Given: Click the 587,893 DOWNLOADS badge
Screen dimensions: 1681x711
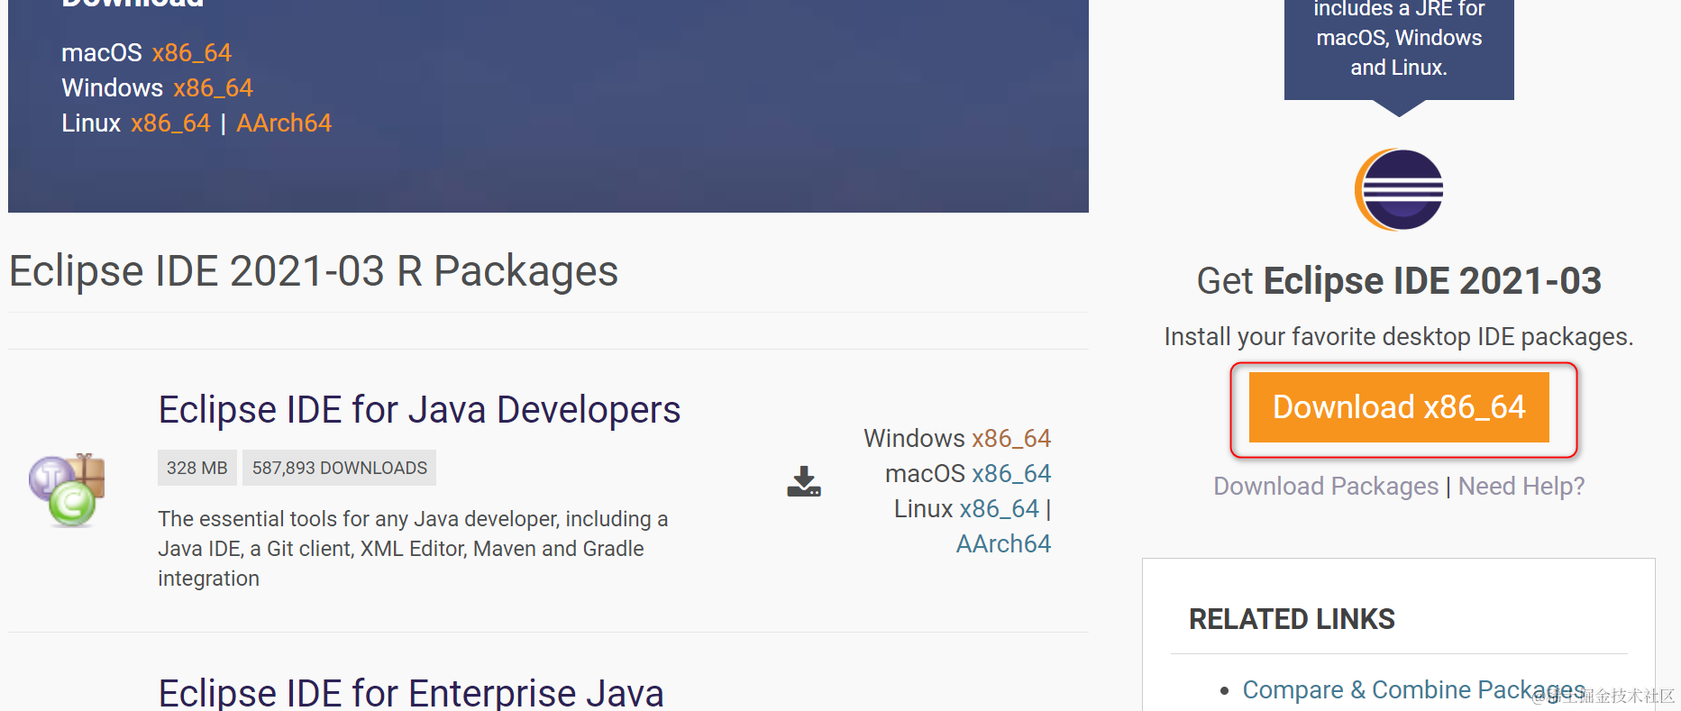Looking at the screenshot, I should tap(340, 468).
